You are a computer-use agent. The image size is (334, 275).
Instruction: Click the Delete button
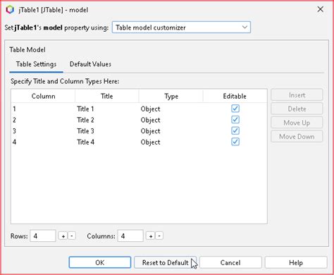297,109
